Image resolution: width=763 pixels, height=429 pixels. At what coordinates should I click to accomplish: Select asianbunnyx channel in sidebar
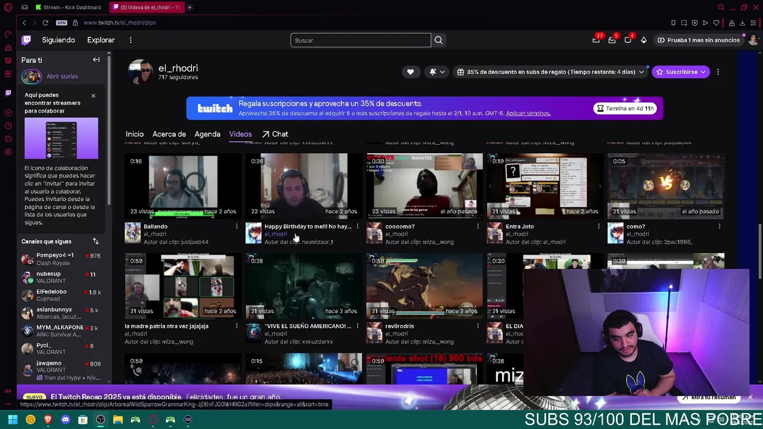point(61,313)
